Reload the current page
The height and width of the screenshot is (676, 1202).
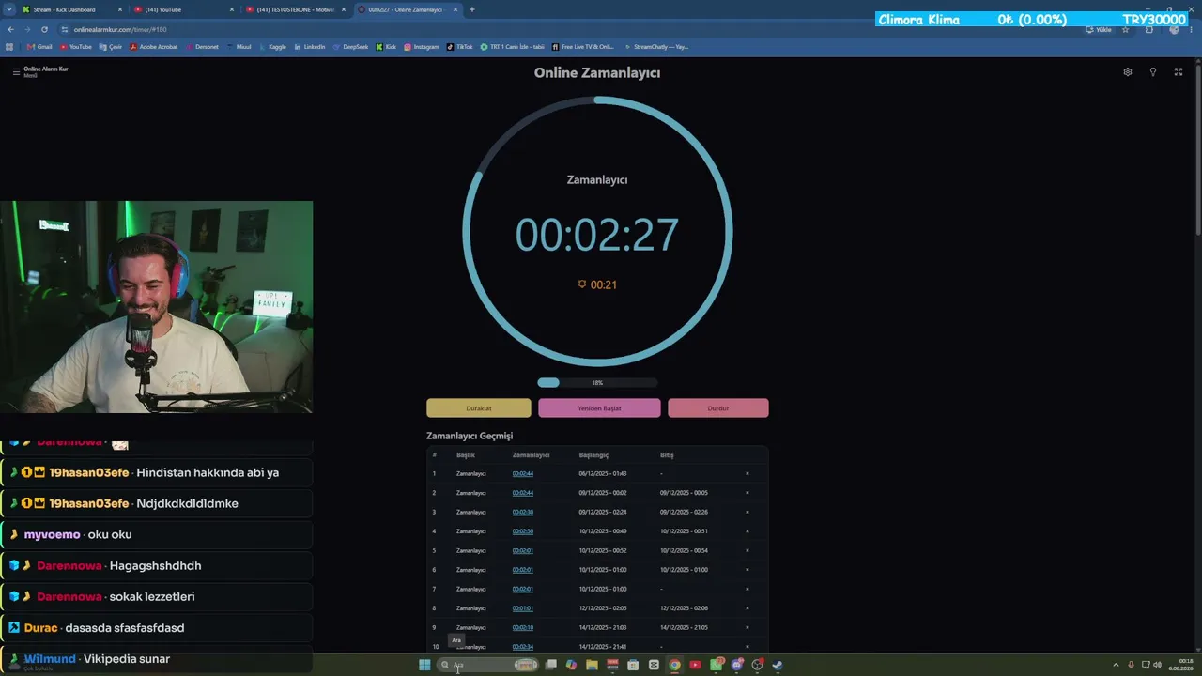pyautogui.click(x=44, y=29)
